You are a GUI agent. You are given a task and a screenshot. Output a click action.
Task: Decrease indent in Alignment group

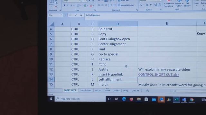pyautogui.click(x=110, y=5)
